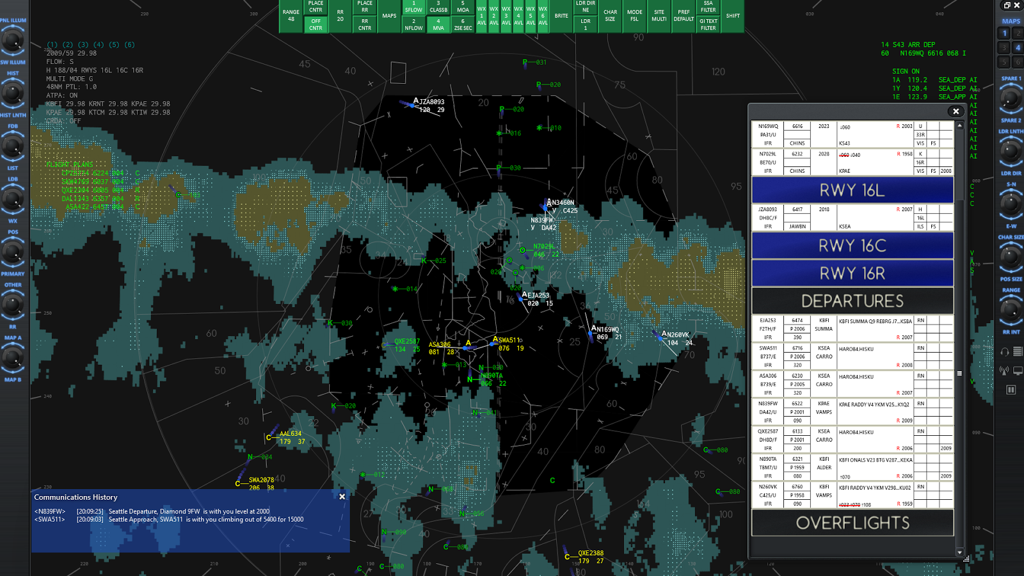Screen dimensions: 1024x576
Task: Click the N839FW message in Communications History
Action: click(x=152, y=511)
